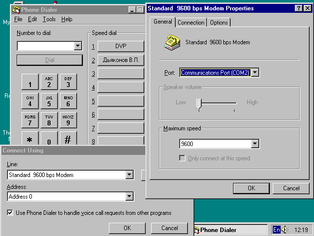Click the Number to dial field
Screen dimensions: 314x236
click(x=45, y=46)
